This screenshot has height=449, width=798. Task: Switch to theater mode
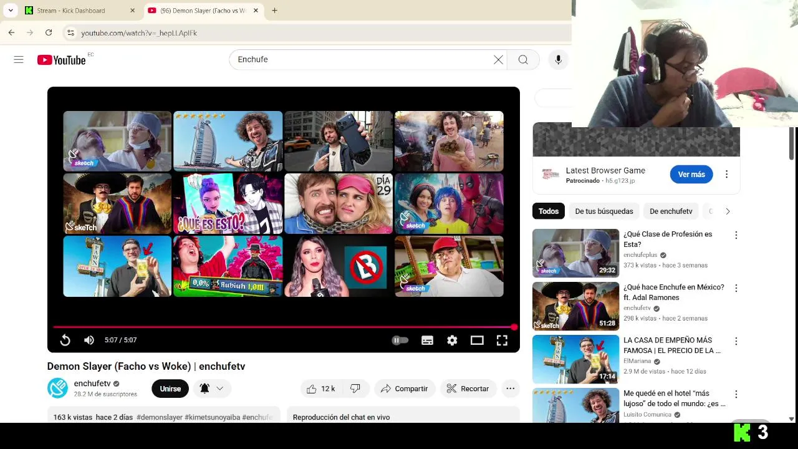click(x=477, y=340)
